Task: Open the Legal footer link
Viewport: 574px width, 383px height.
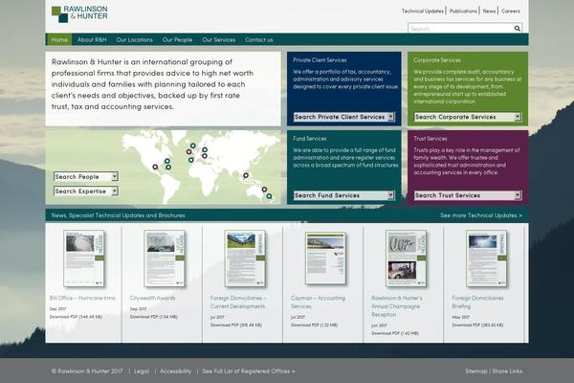Action: click(x=142, y=371)
